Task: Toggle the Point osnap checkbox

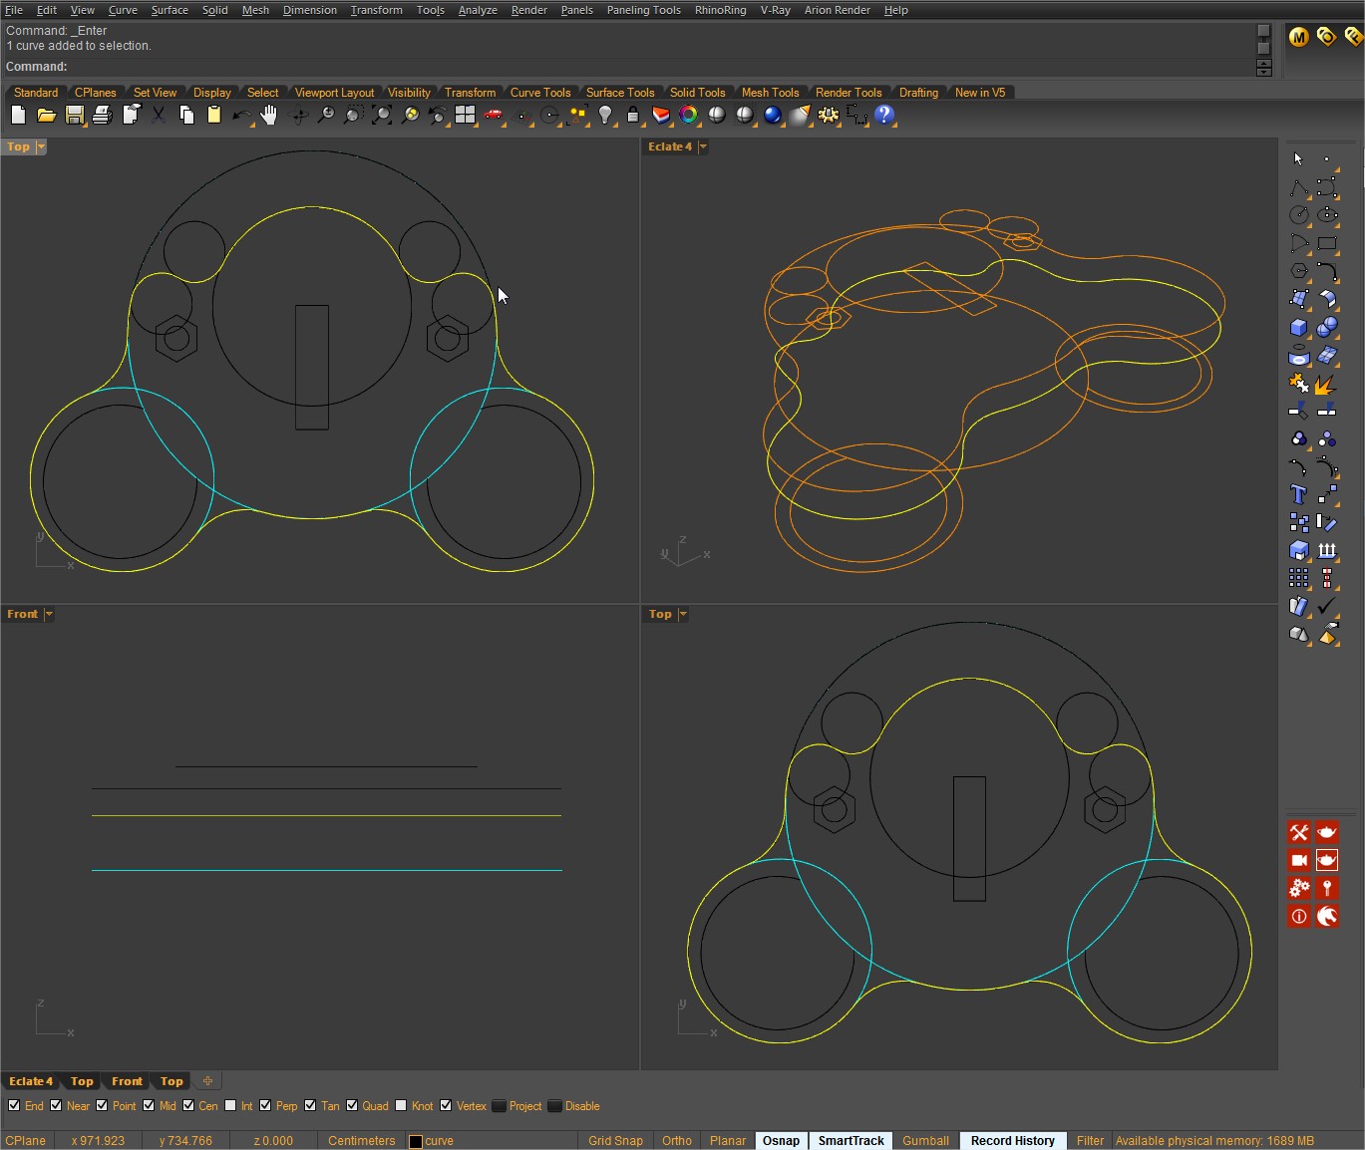Action: [x=102, y=1105]
